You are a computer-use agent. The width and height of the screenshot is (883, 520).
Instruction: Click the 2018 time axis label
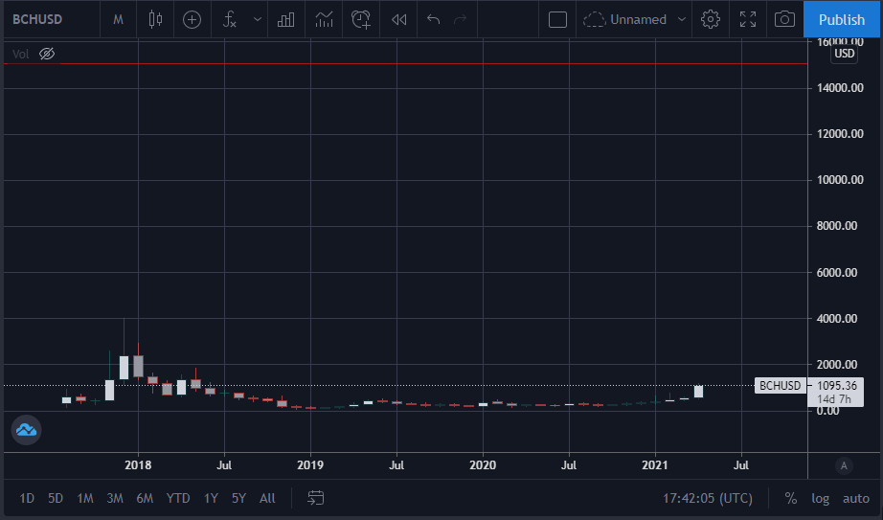138,465
